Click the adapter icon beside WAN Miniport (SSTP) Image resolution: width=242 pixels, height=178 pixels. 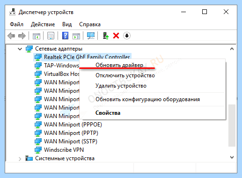(x=38, y=141)
